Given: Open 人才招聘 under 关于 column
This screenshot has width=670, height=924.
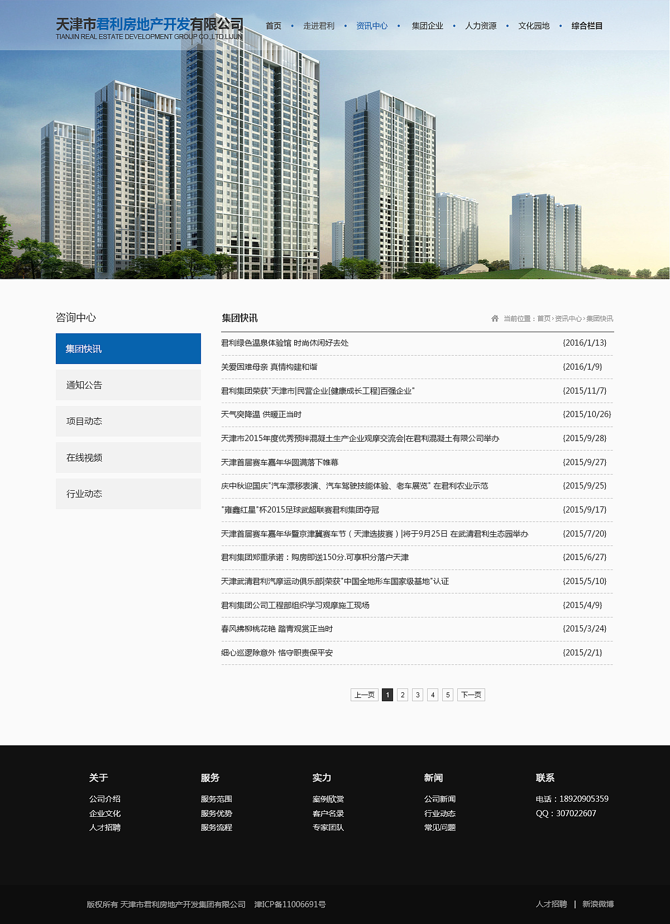Looking at the screenshot, I should [x=105, y=827].
